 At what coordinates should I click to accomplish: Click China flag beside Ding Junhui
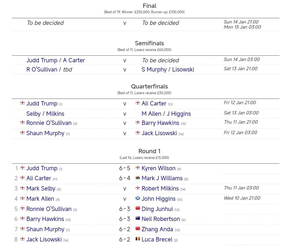click(138, 208)
